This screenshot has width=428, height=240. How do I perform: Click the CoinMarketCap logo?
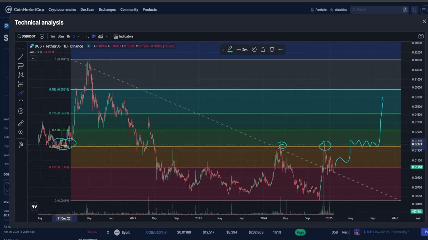point(25,9)
